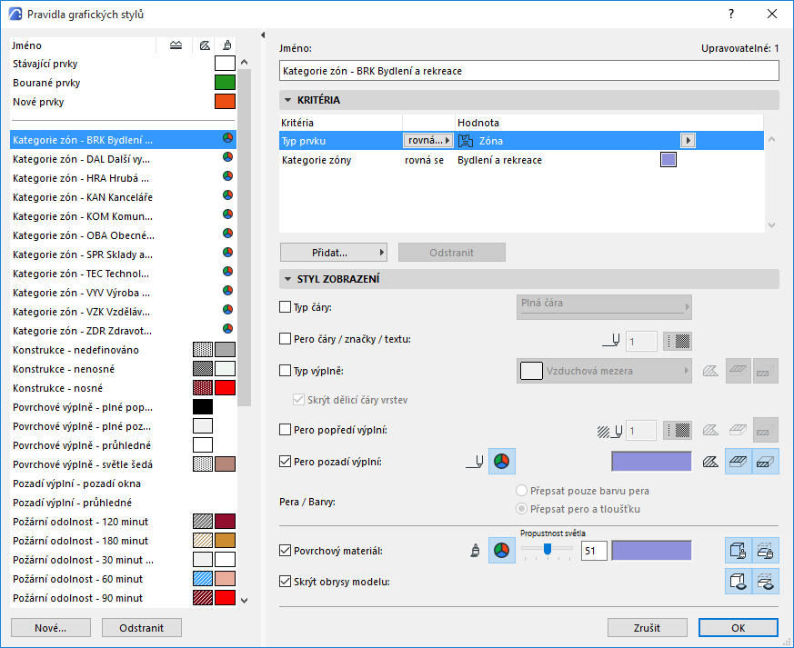The image size is (794, 648).
Task: Enable the Typ výplně checkbox
Action: tap(285, 371)
